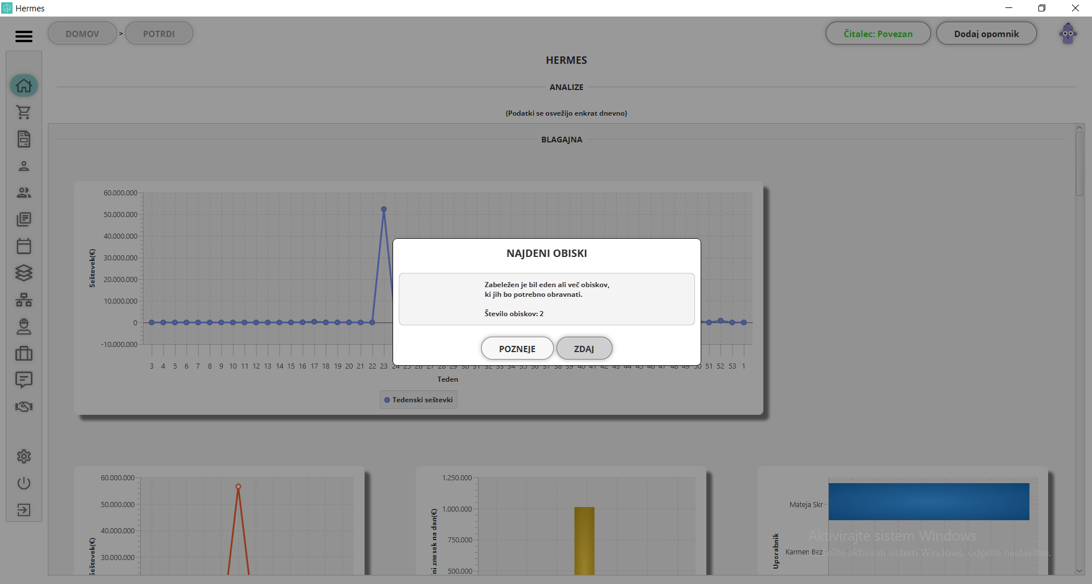Open the shopping cart section
Image resolution: width=1092 pixels, height=584 pixels.
pyautogui.click(x=24, y=112)
